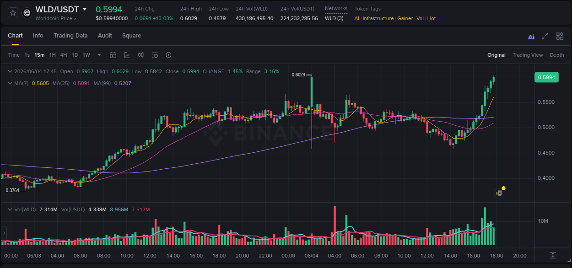This screenshot has width=572, height=268.
Task: Select the 1D interval
Action: tap(75, 55)
